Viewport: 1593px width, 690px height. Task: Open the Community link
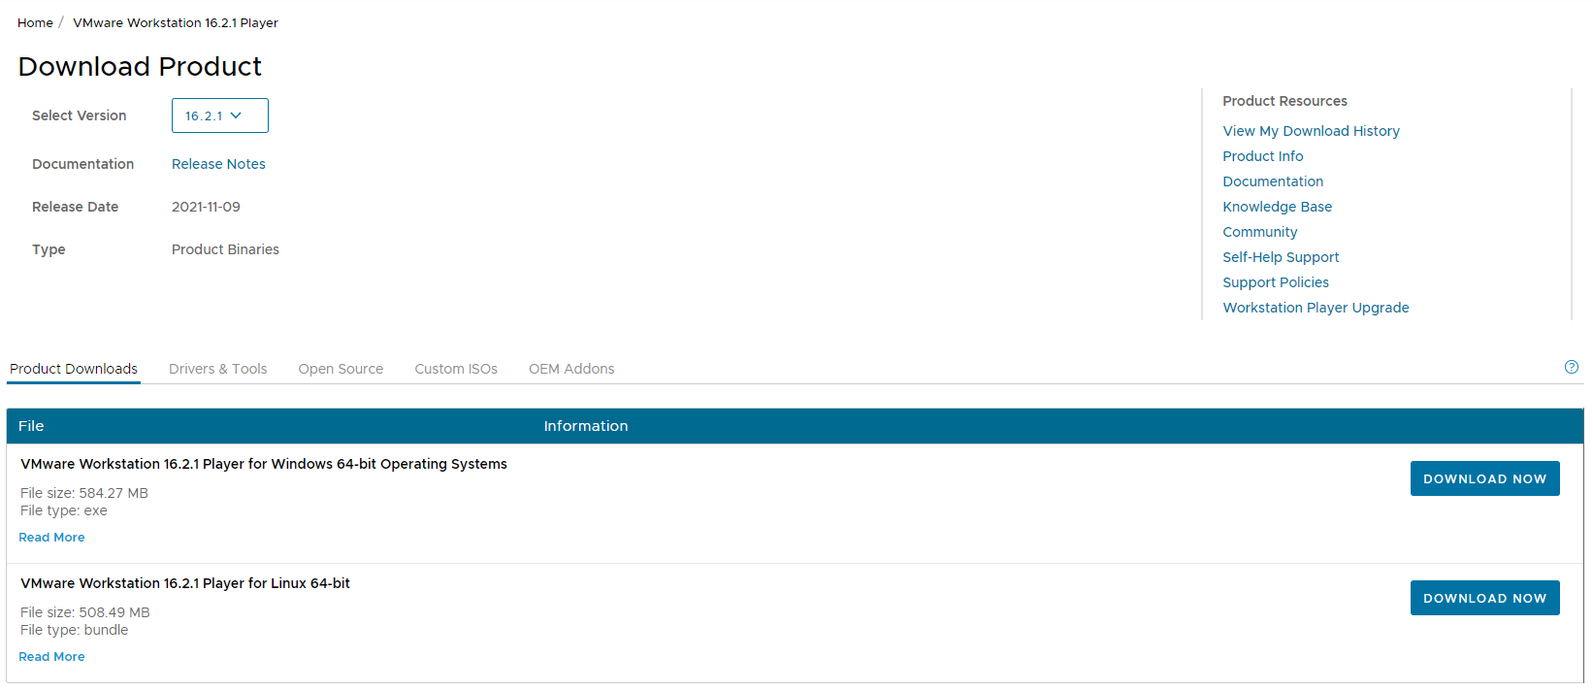[x=1259, y=232]
